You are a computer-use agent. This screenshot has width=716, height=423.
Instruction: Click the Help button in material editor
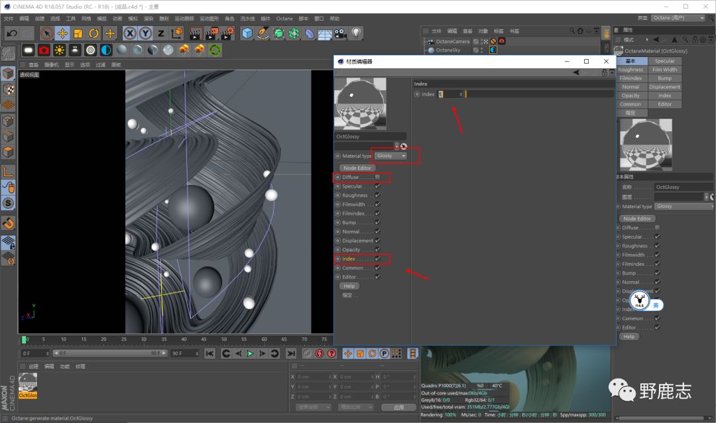point(349,286)
